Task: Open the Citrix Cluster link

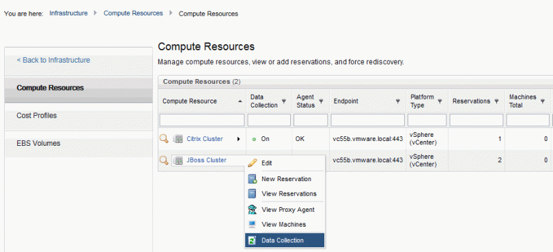Action: pos(205,139)
